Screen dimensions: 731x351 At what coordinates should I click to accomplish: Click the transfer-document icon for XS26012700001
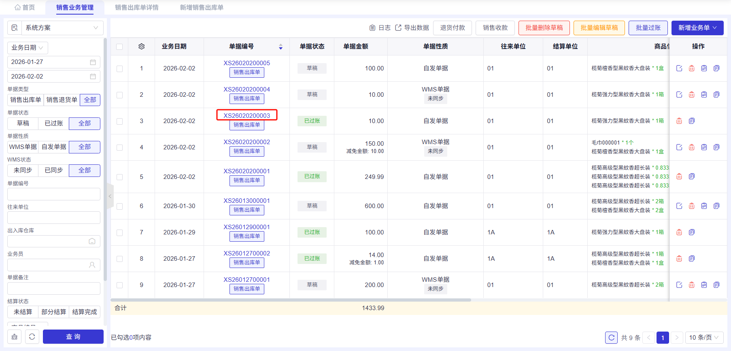[704, 285]
